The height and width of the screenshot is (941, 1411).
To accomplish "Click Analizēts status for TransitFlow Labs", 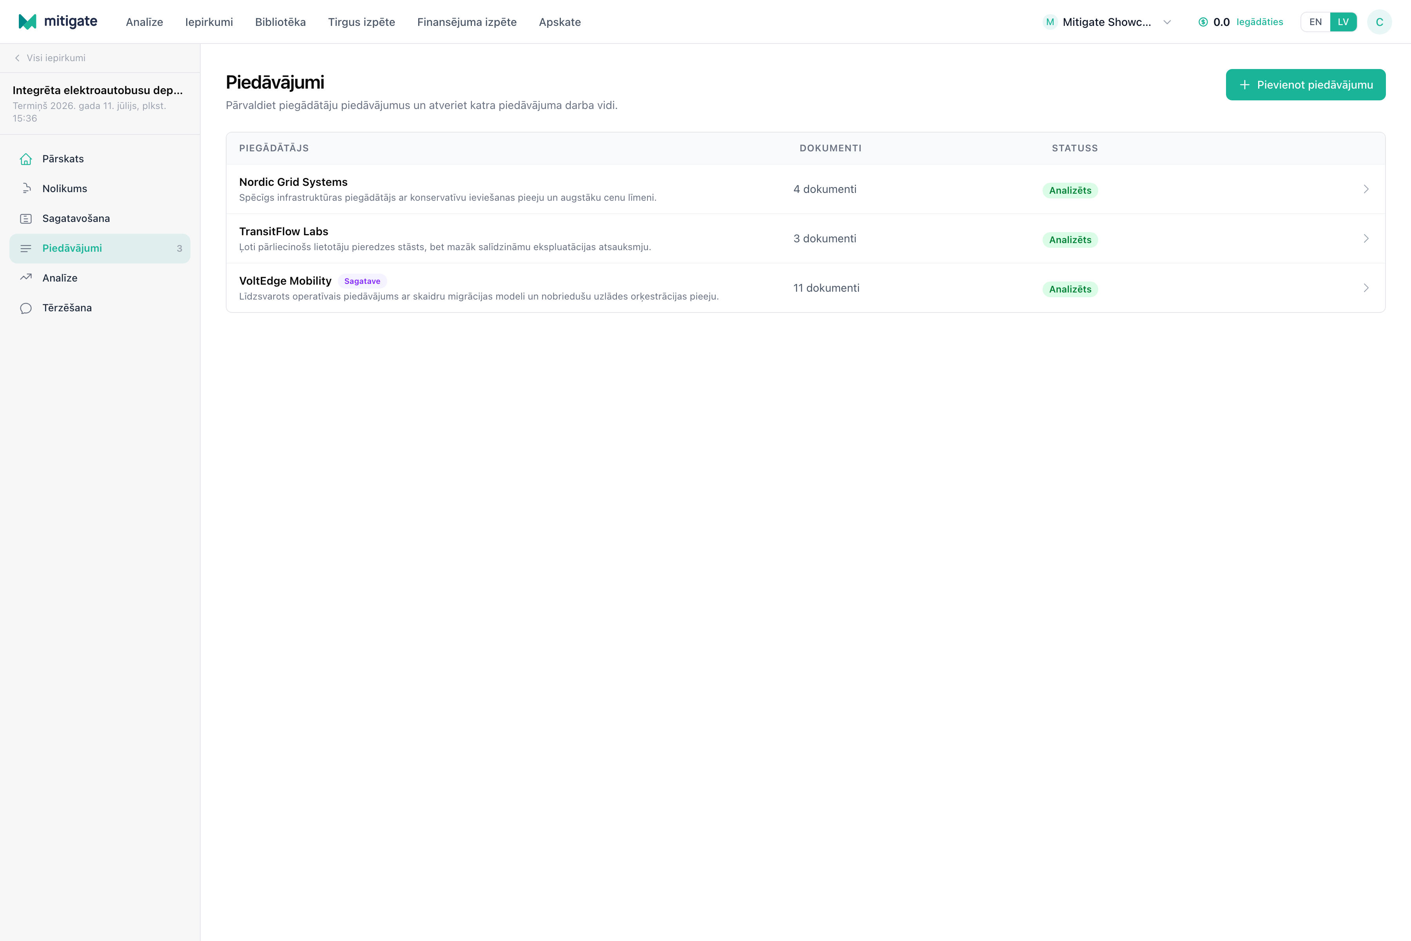I will (1070, 240).
